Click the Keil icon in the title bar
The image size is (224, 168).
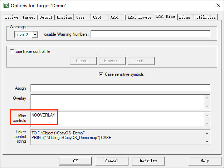click(5, 5)
